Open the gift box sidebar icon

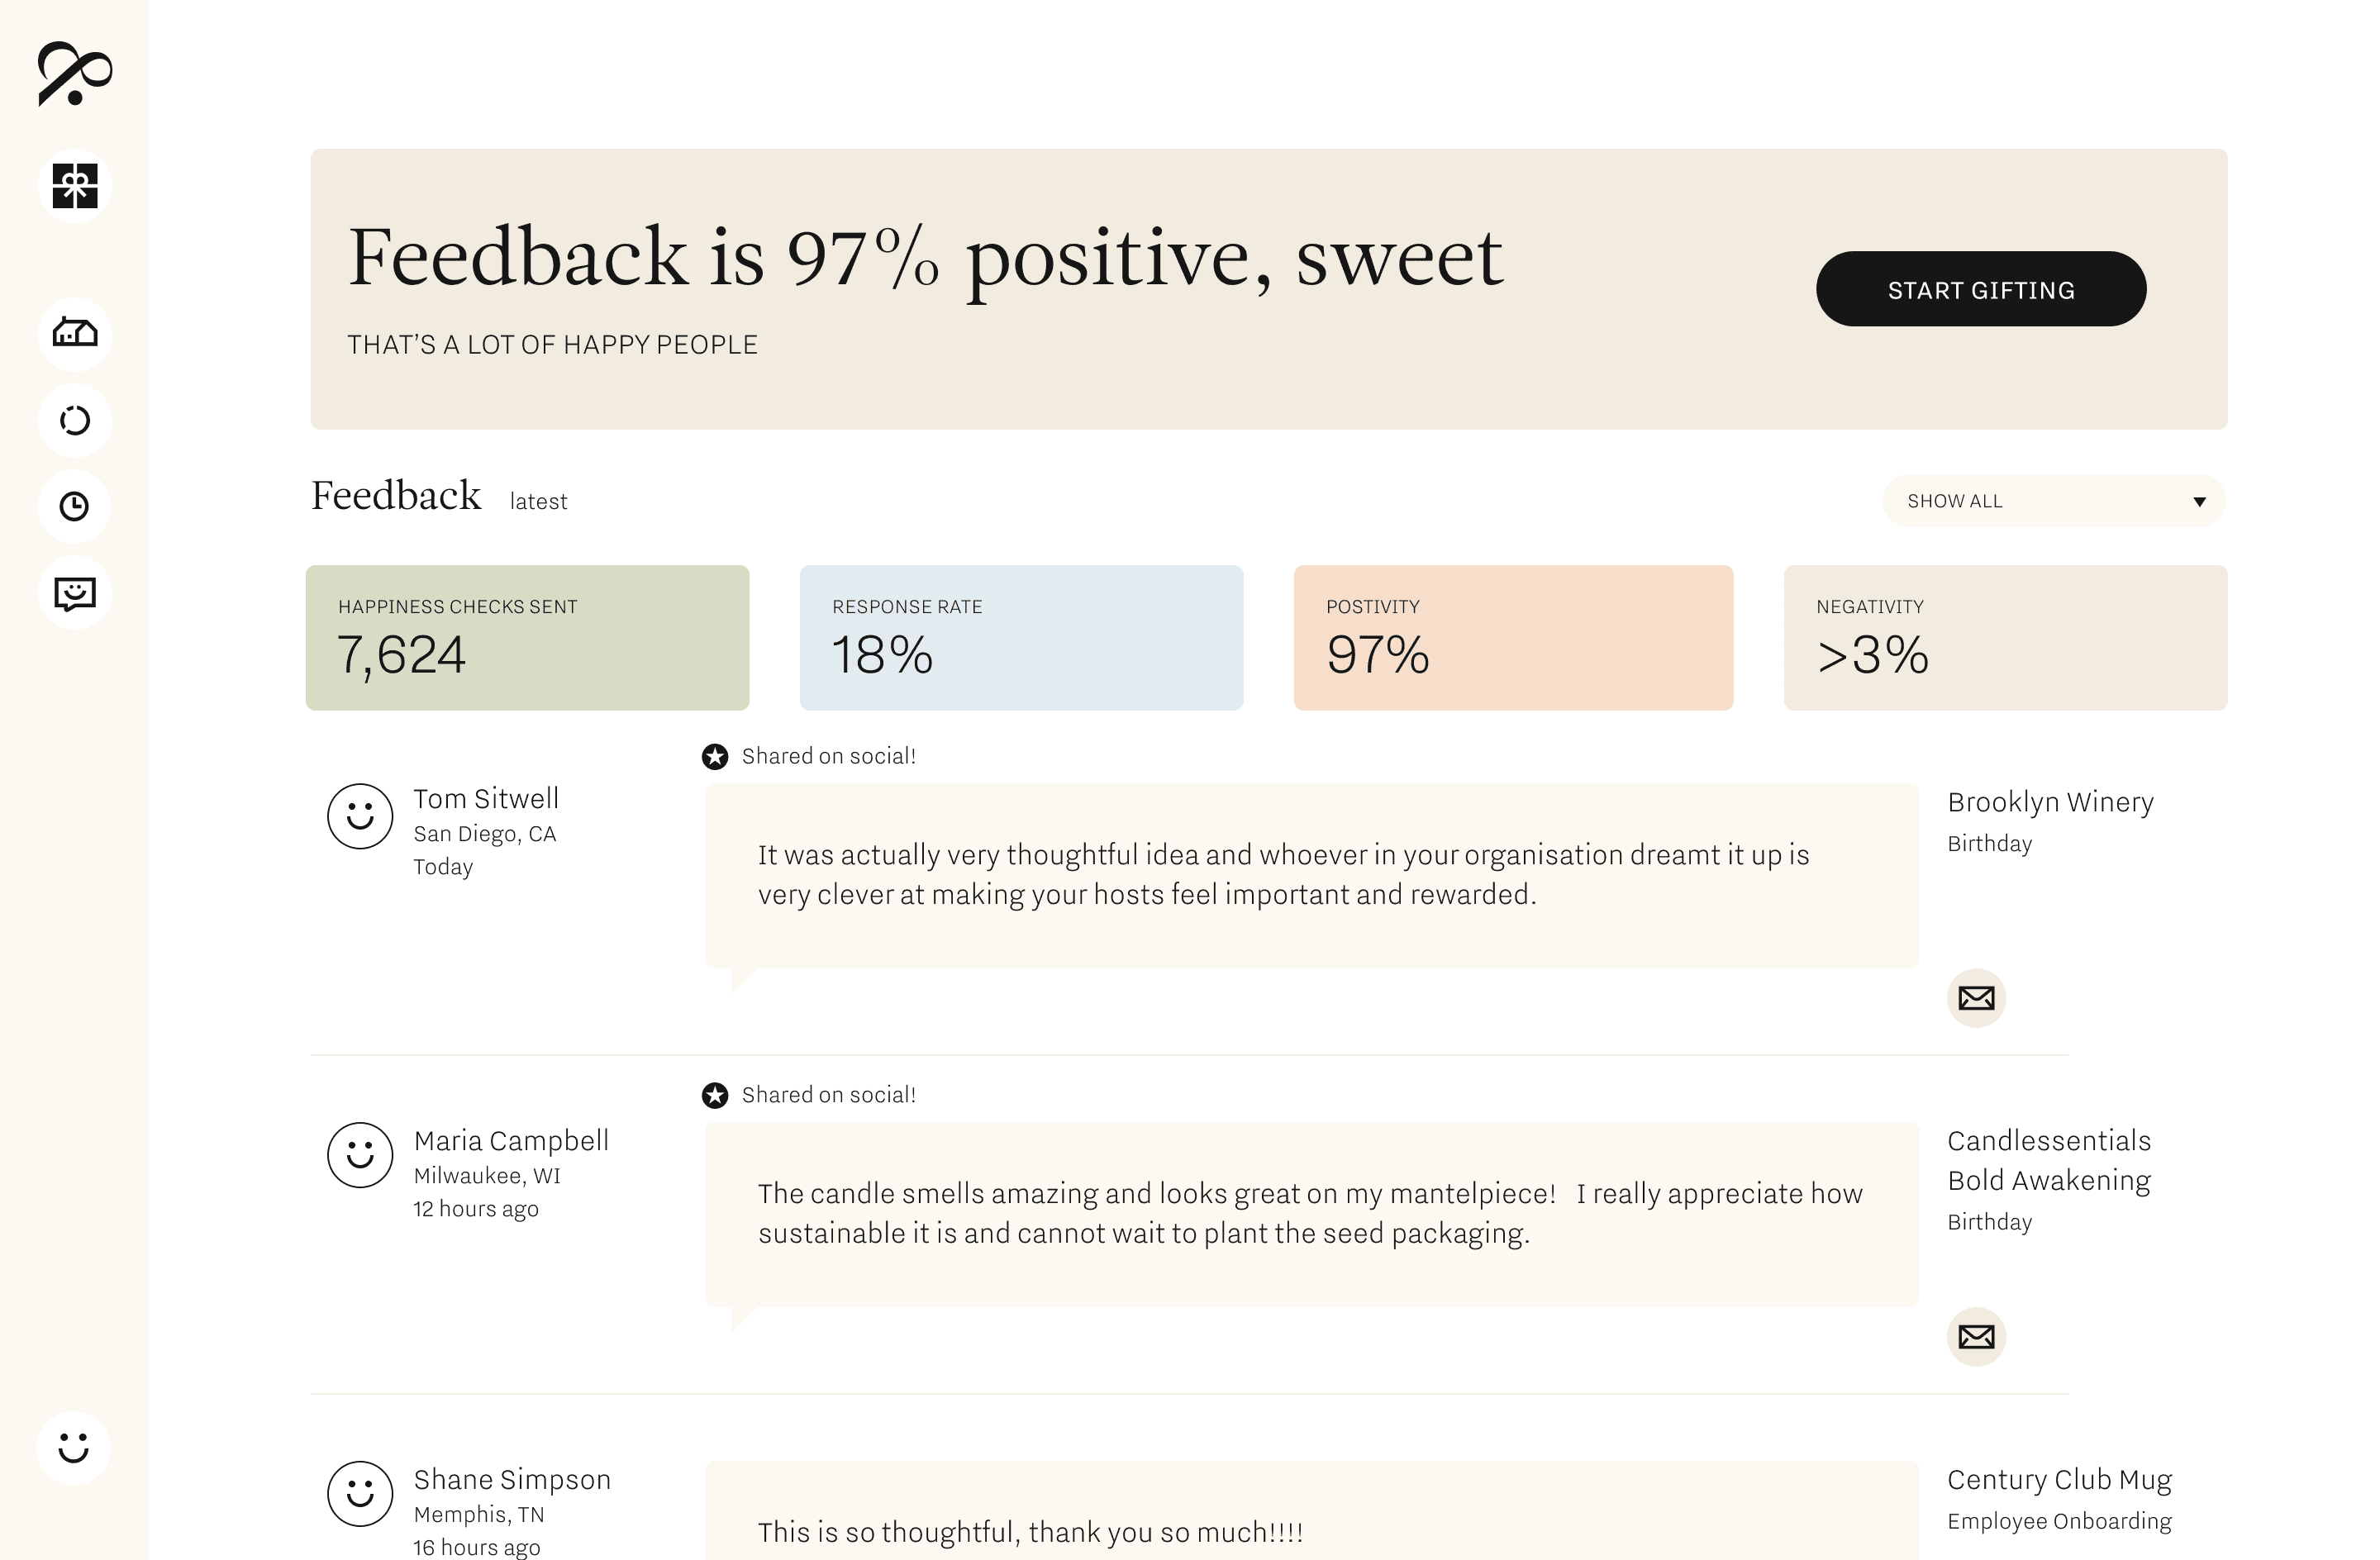click(x=75, y=186)
